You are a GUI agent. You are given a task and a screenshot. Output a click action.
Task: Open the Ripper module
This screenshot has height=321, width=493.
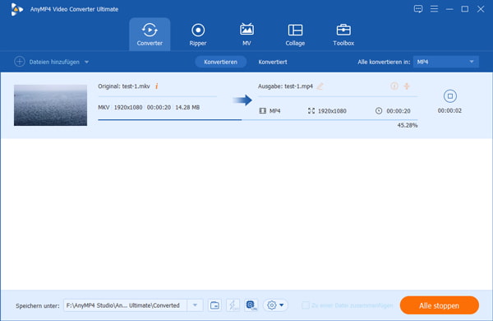coord(198,35)
